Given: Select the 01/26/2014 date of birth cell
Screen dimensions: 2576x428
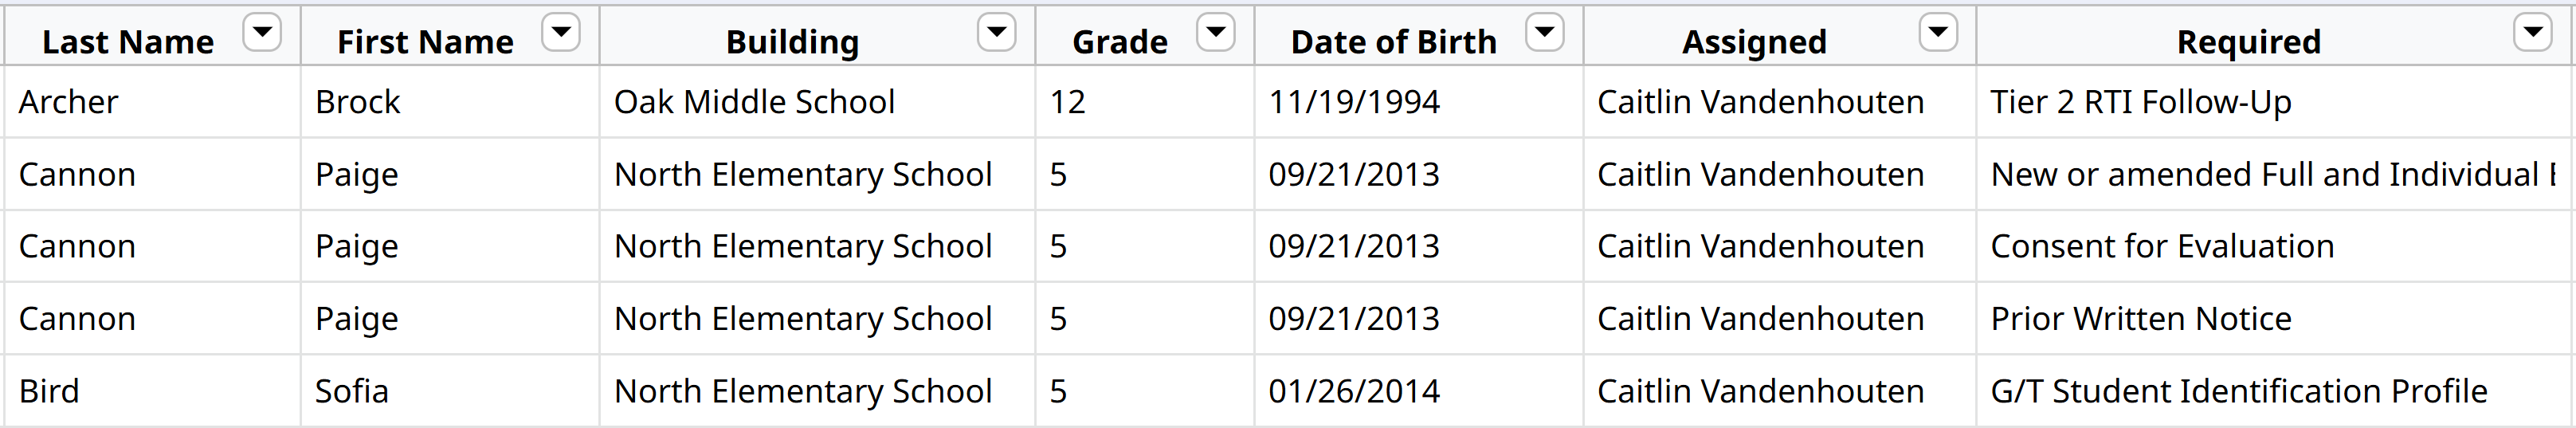Looking at the screenshot, I should (x=1419, y=391).
